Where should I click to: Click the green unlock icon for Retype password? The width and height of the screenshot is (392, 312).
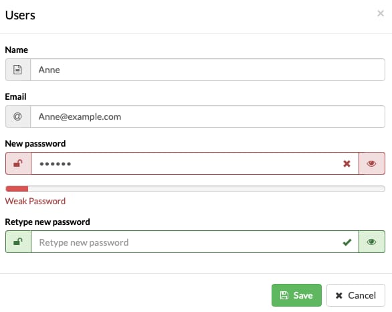tap(18, 242)
